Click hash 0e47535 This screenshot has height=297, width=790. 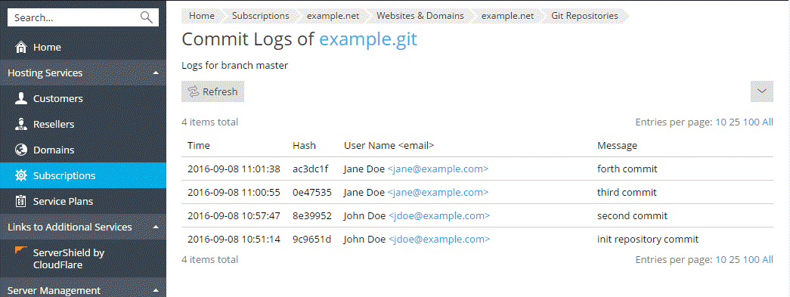312,192
